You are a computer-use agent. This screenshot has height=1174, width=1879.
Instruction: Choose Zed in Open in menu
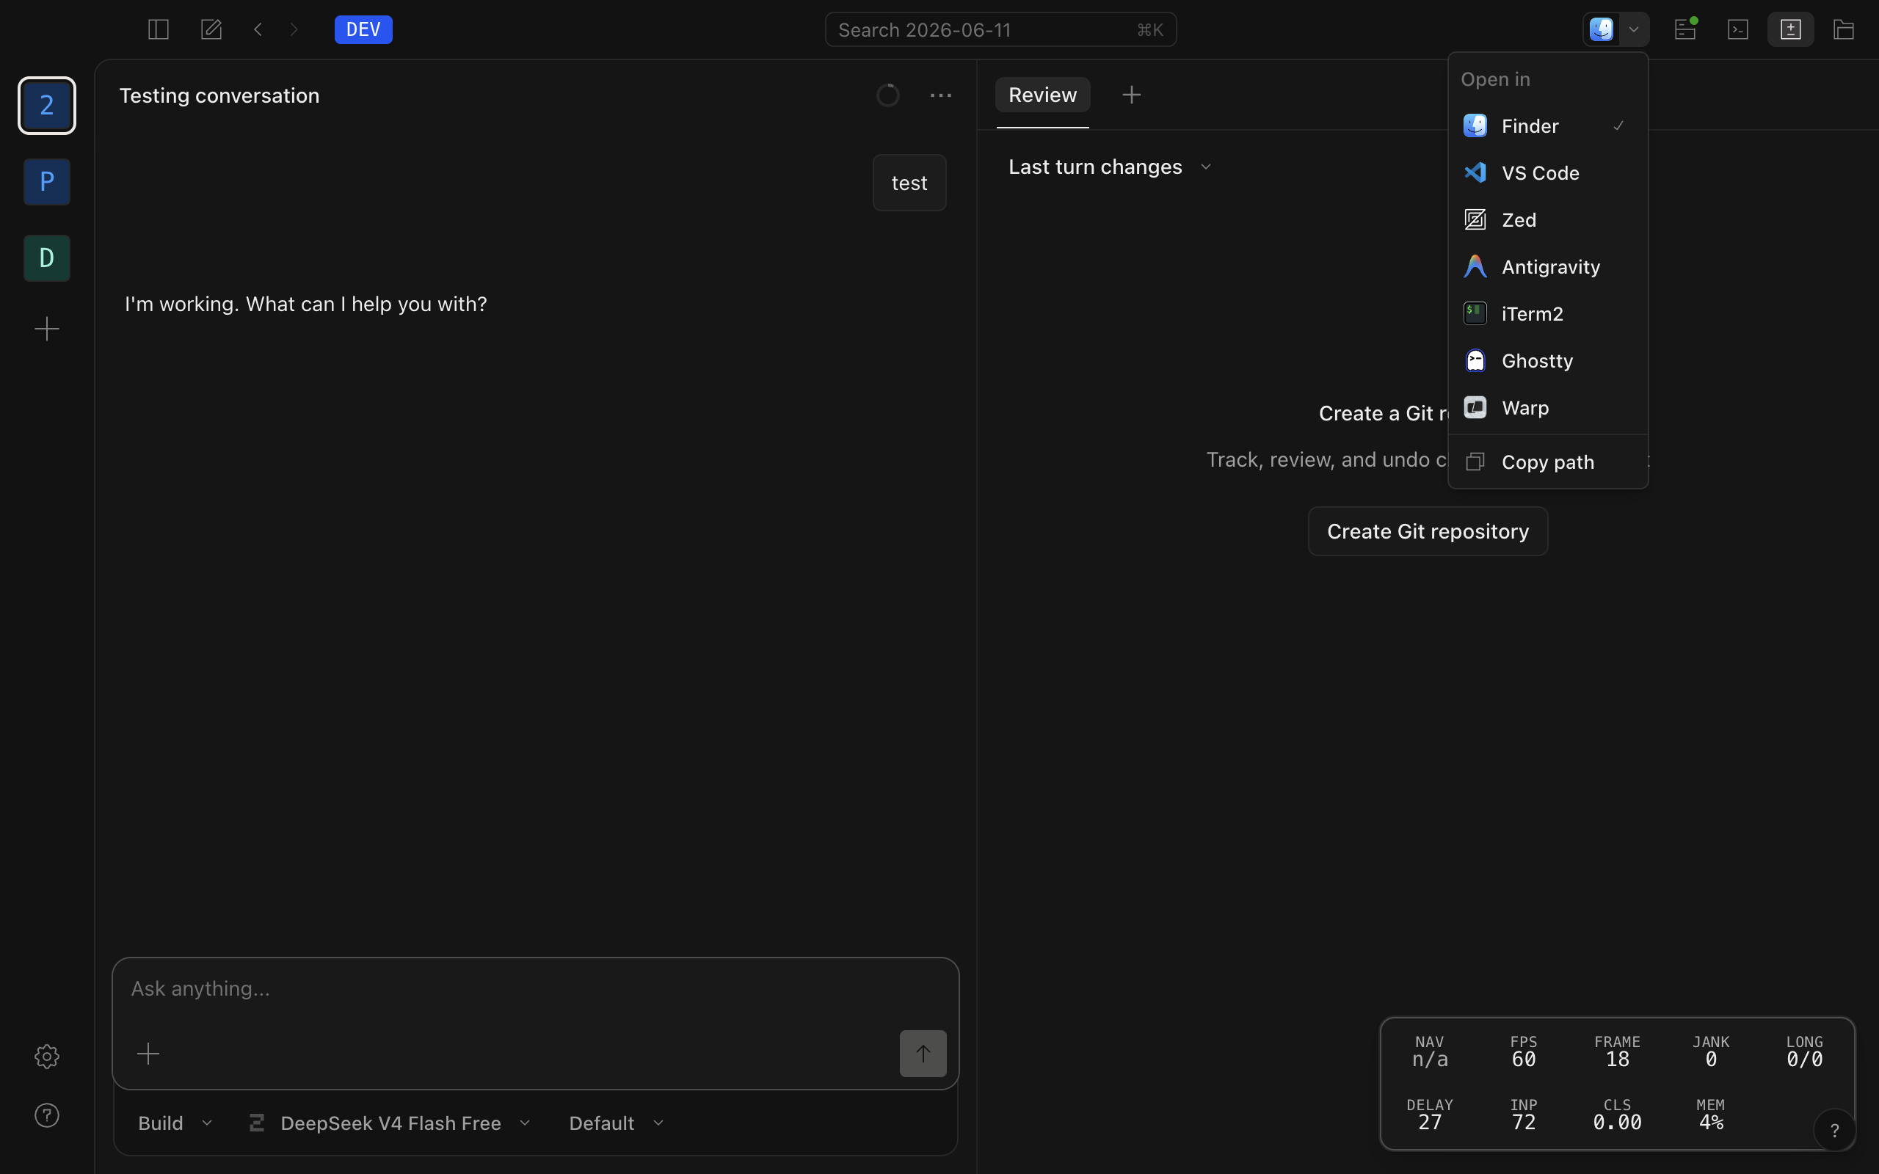click(1547, 219)
